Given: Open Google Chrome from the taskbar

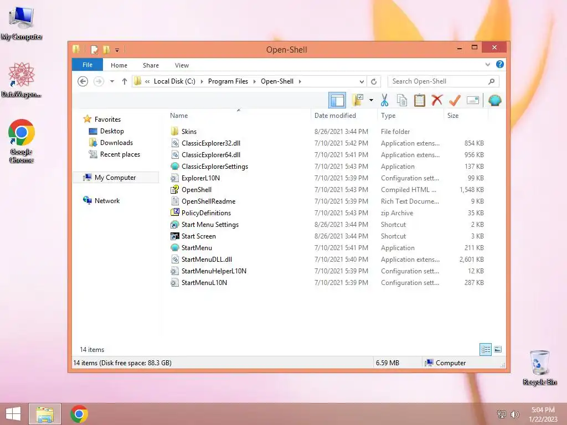Looking at the screenshot, I should tap(79, 414).
